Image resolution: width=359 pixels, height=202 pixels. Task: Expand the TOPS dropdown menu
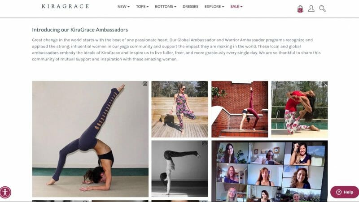click(142, 7)
